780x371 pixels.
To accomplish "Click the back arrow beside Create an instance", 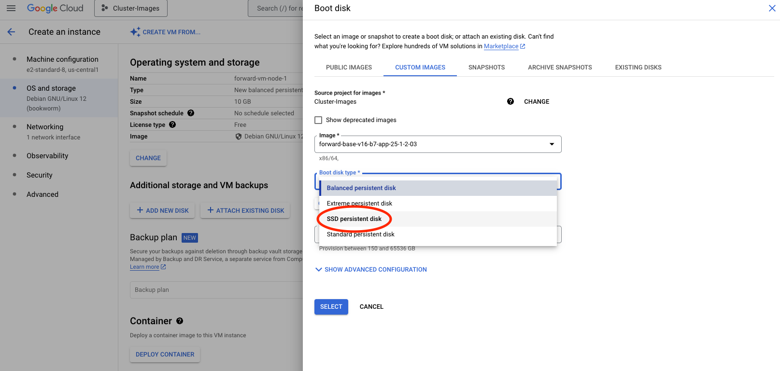I will coord(11,32).
